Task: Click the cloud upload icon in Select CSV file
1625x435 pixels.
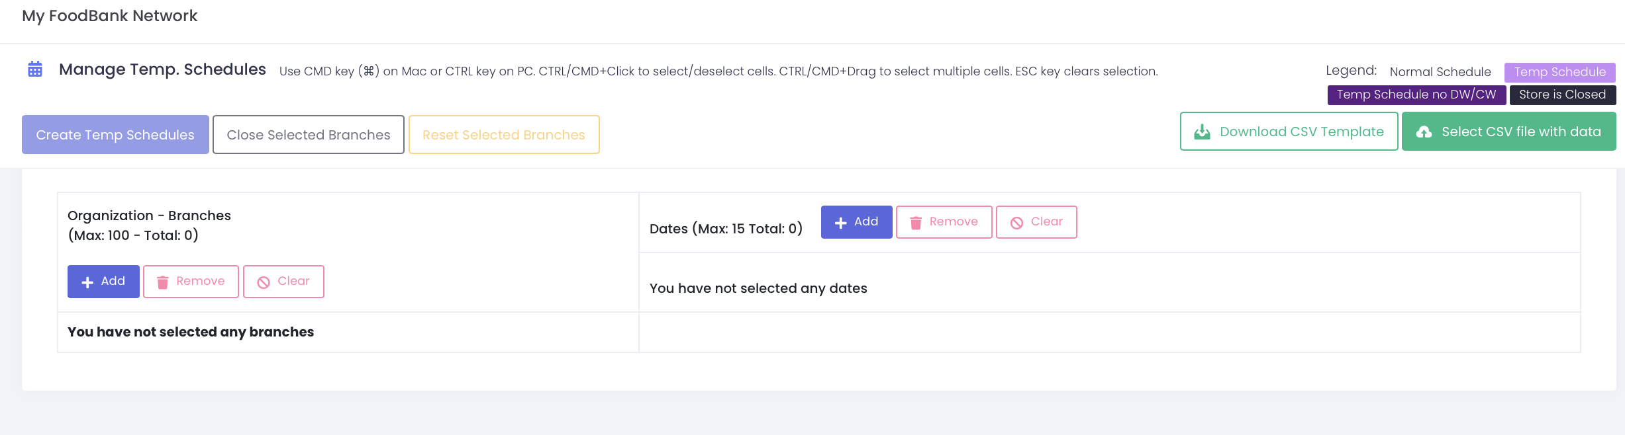Action: tap(1424, 132)
